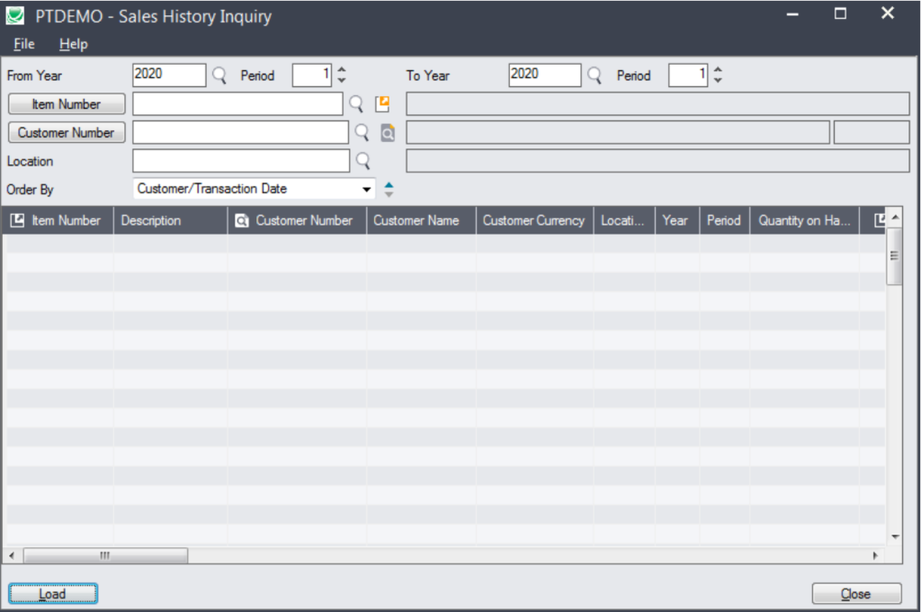Click the Quantity on Ha... column header
Screen dimensions: 921x612
click(804, 220)
